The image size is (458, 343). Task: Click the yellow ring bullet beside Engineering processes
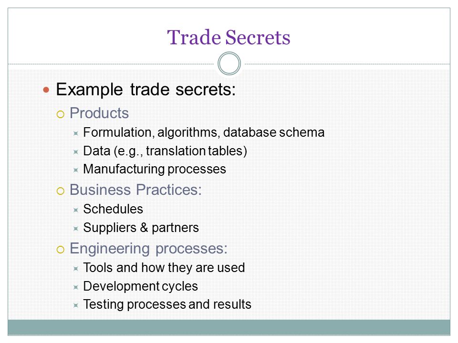point(61,250)
